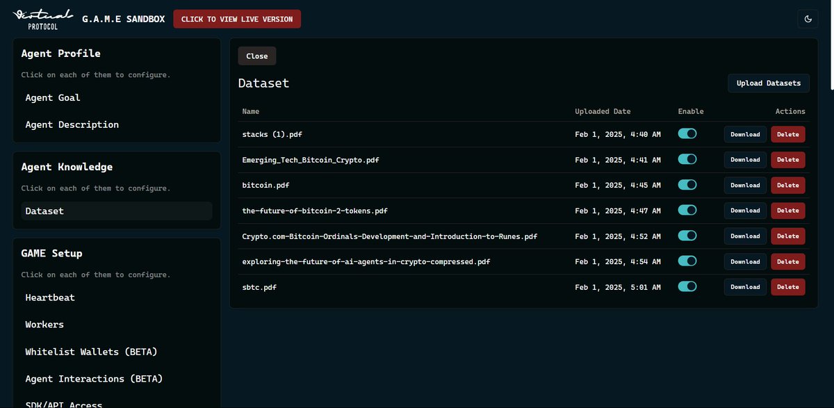
Task: Toggle Emerging_Tech_Bitcoin_Crypto.pdf enable switch
Action: 687,159
